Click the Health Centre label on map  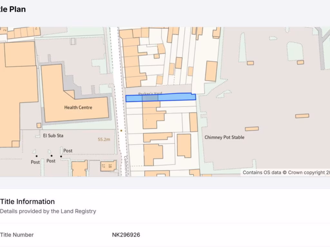78,107
